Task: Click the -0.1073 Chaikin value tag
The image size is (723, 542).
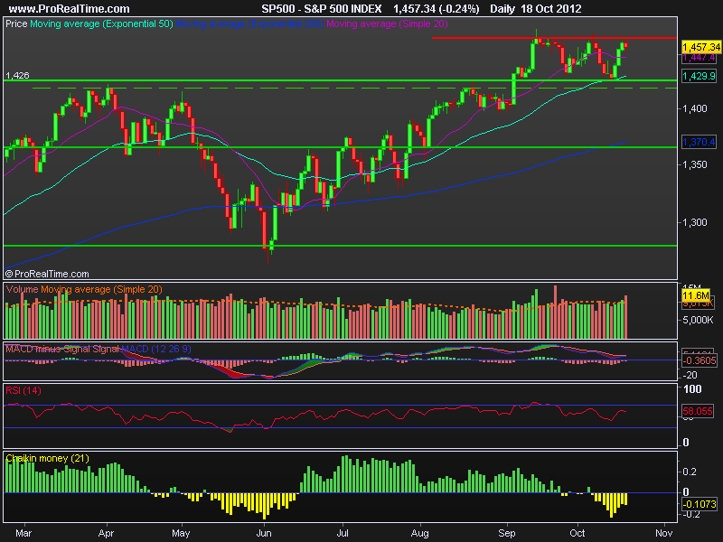Action: [699, 504]
